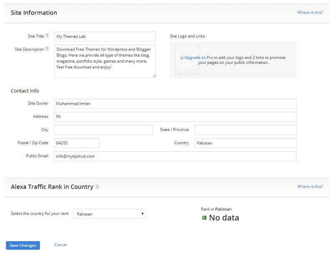Click the empty City field

[x=104, y=130]
